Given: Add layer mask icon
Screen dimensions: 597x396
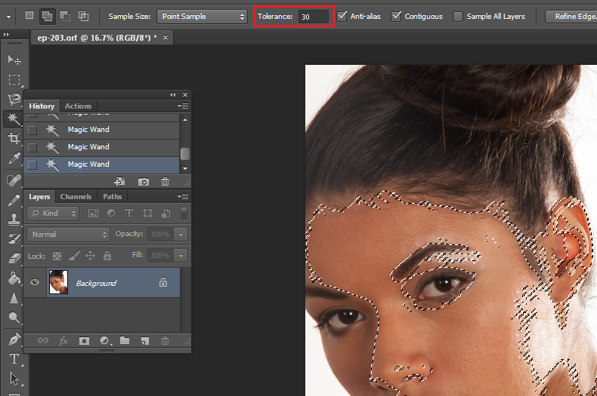Looking at the screenshot, I should click(x=84, y=341).
